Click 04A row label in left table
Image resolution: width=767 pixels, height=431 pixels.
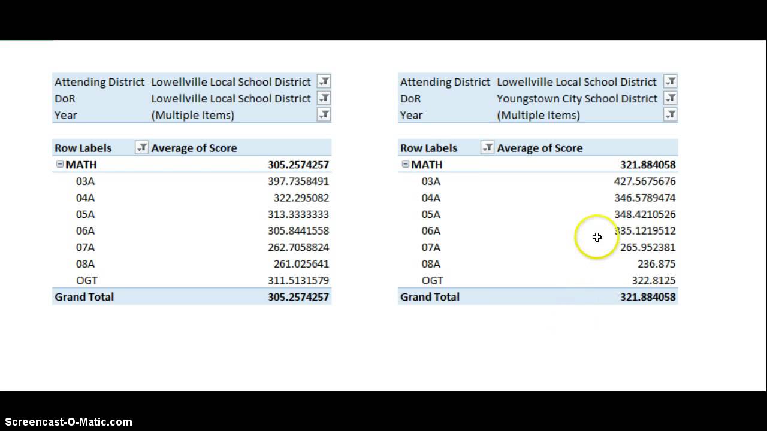[x=85, y=198]
